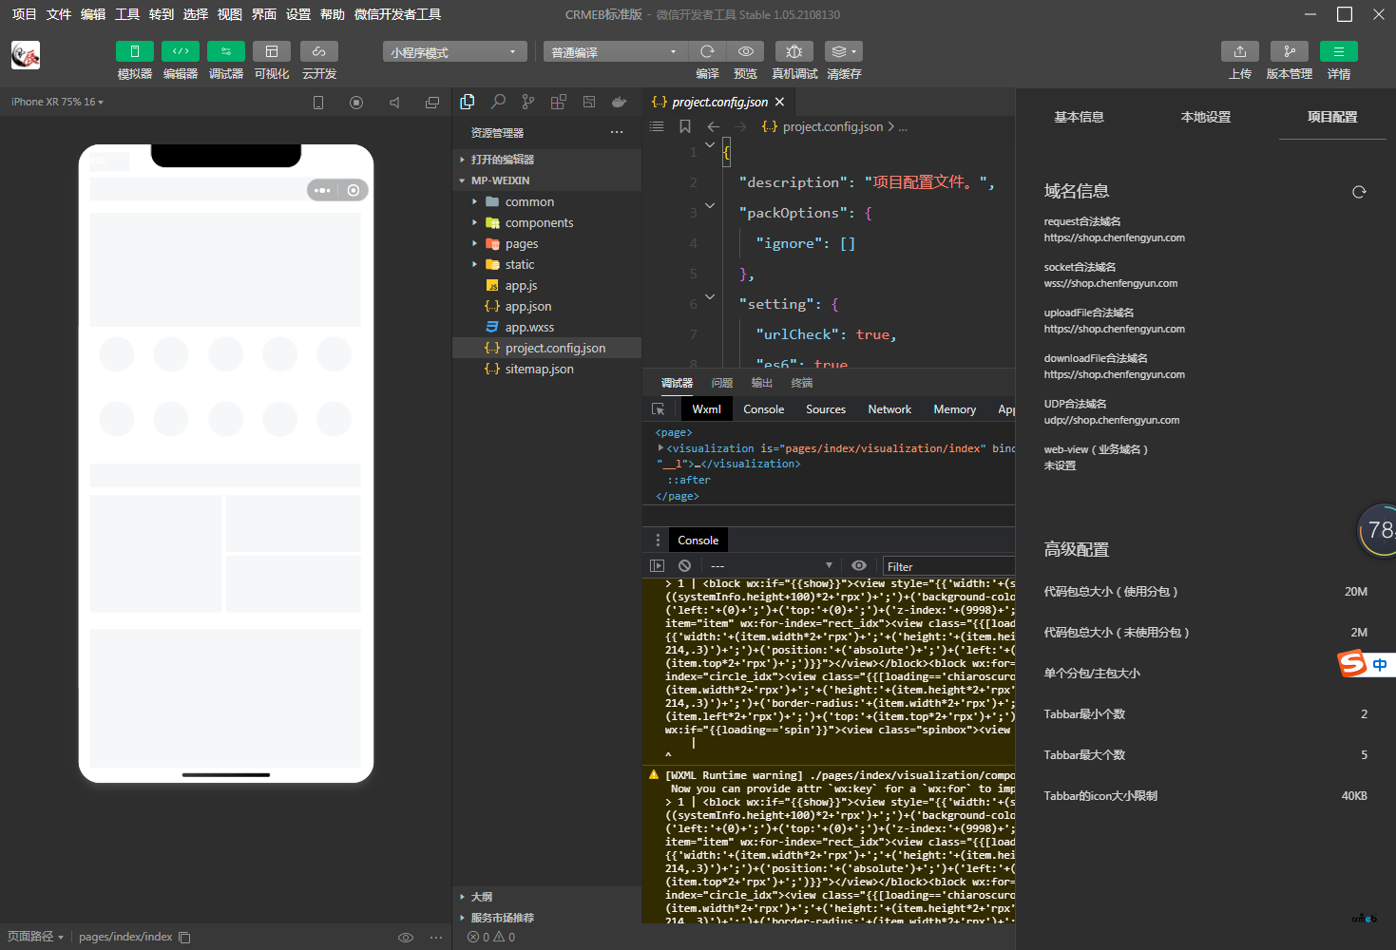Viewport: 1396px width, 950px height.
Task: Switch to the 本地设置 tab
Action: [x=1205, y=117]
